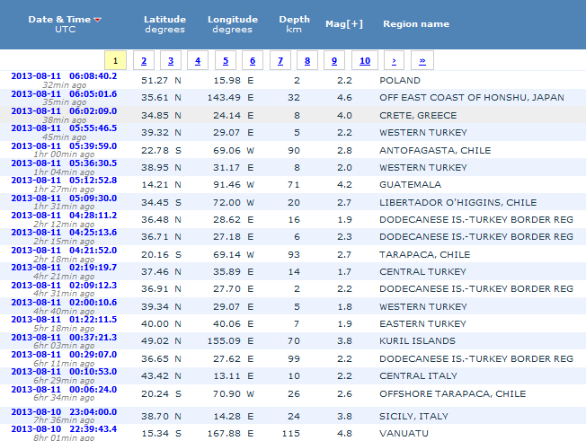Image resolution: width=586 pixels, height=441 pixels.
Task: Click the CRETE, GREECE region cell
Action: click(x=418, y=116)
